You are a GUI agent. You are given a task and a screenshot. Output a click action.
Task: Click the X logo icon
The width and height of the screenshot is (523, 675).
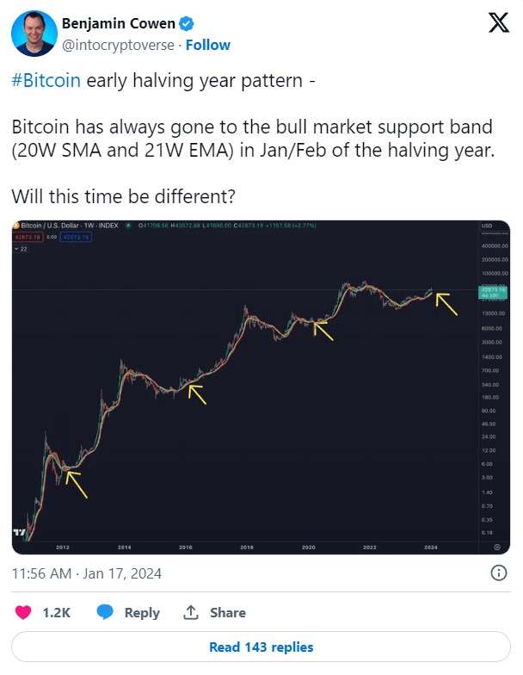pos(499,22)
